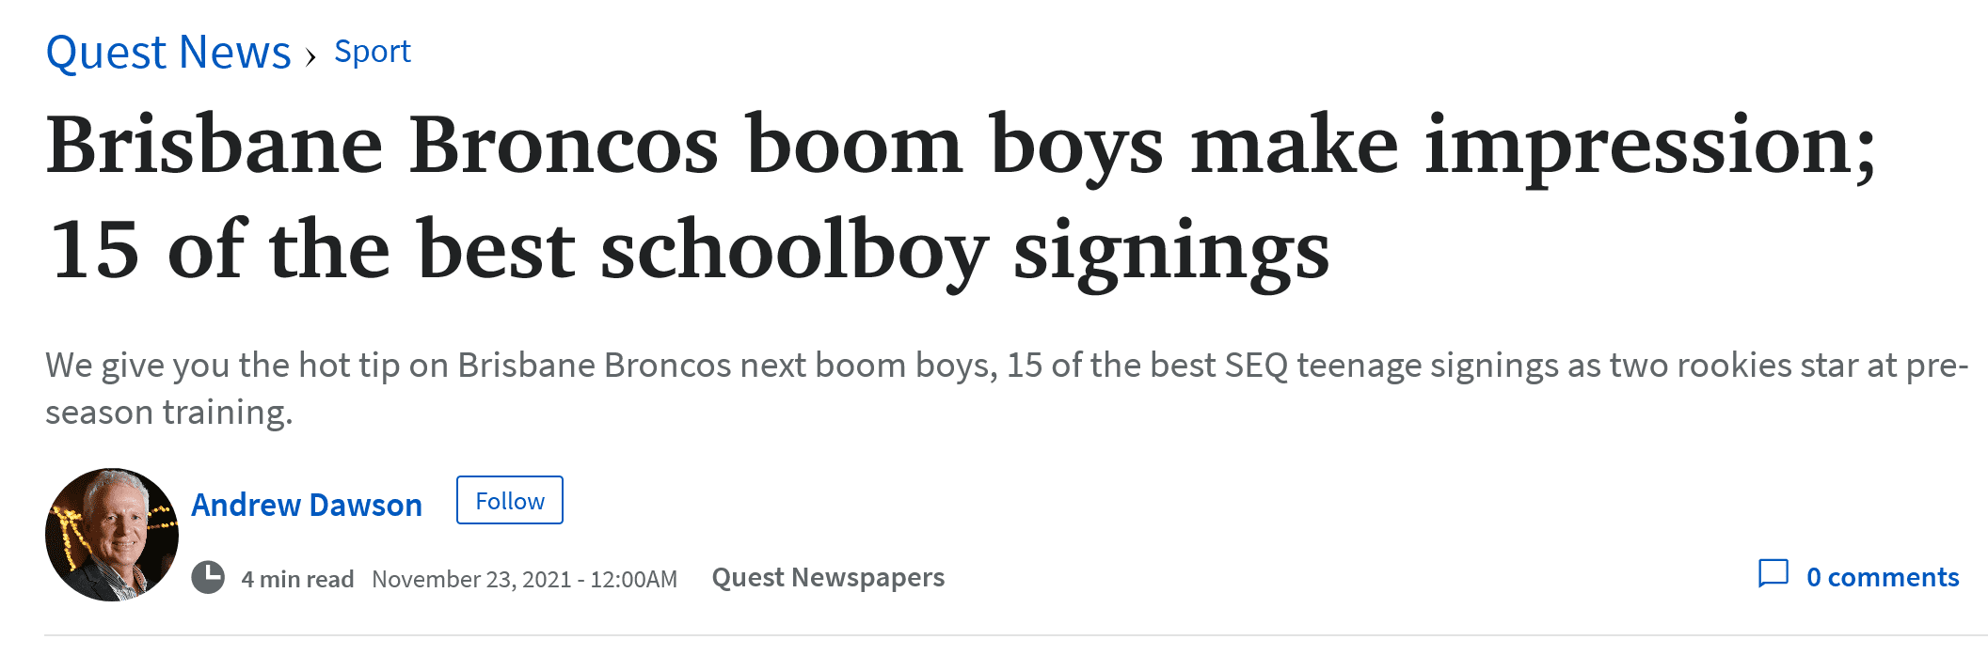
Task: Click 'Brisbane Broncos' in the summary paragraph
Action: 594,365
